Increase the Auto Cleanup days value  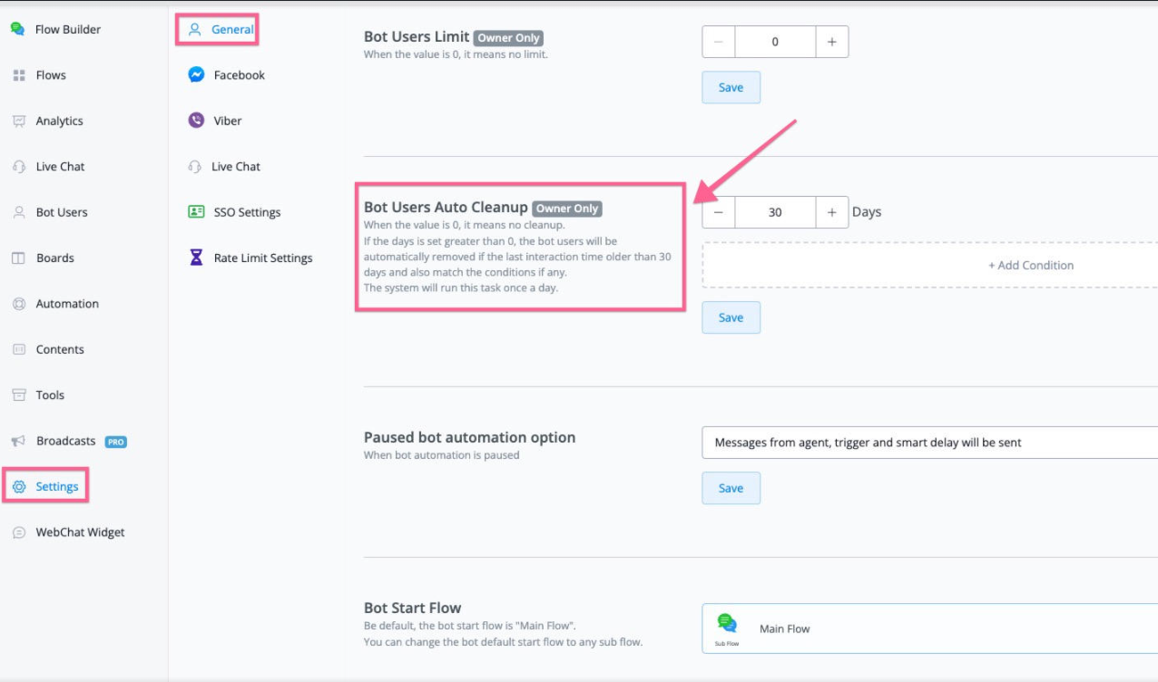tap(831, 212)
